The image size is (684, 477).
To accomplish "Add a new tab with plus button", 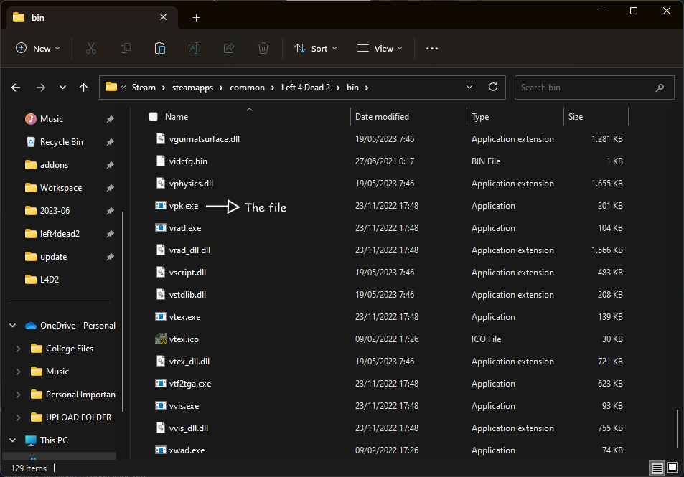I will (x=196, y=18).
